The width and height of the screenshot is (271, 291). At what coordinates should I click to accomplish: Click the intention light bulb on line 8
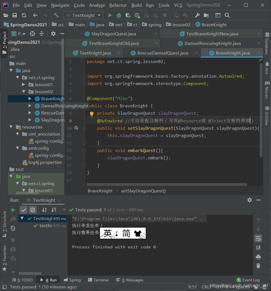click(92, 114)
